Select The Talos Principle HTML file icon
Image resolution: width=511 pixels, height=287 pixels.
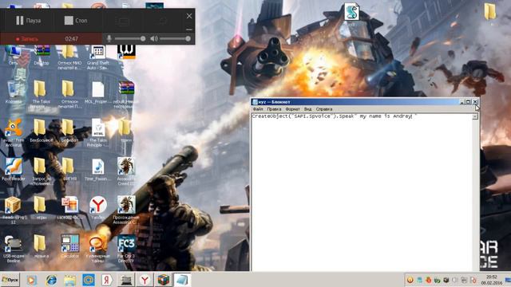click(97, 132)
